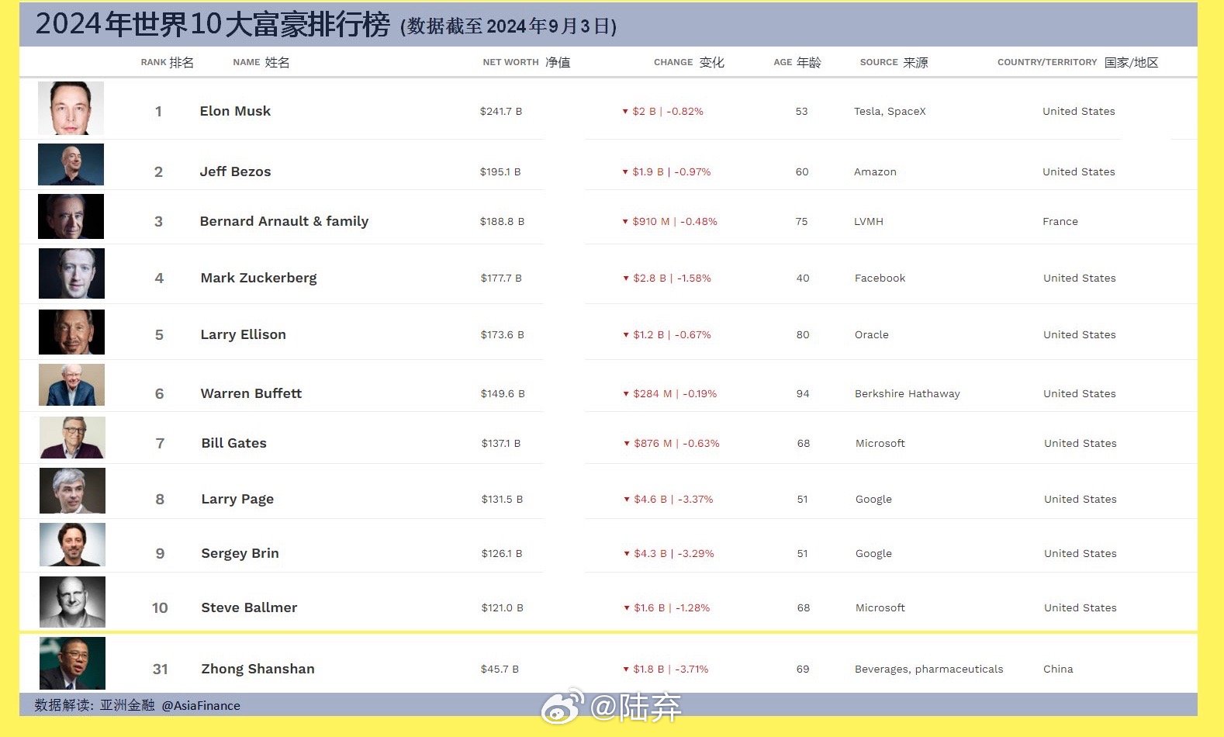Click the CHANGE 变化 column header

coord(689,62)
